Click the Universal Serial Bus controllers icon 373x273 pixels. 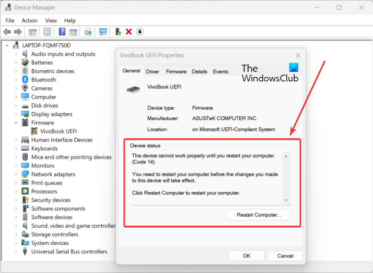point(25,251)
